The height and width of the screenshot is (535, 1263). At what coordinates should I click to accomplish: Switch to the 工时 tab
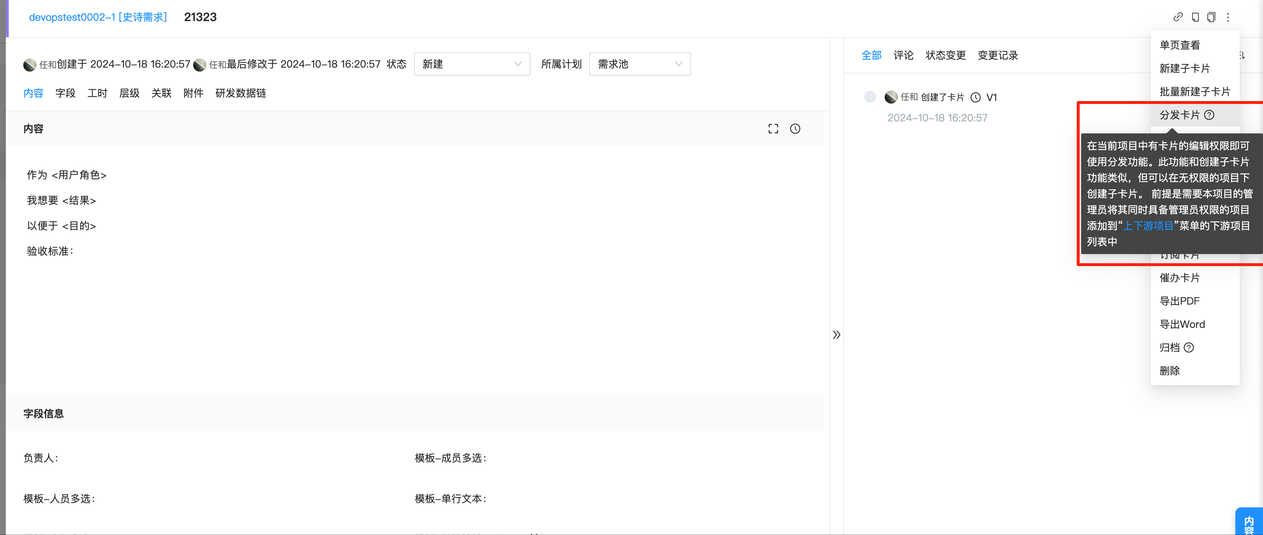click(97, 93)
